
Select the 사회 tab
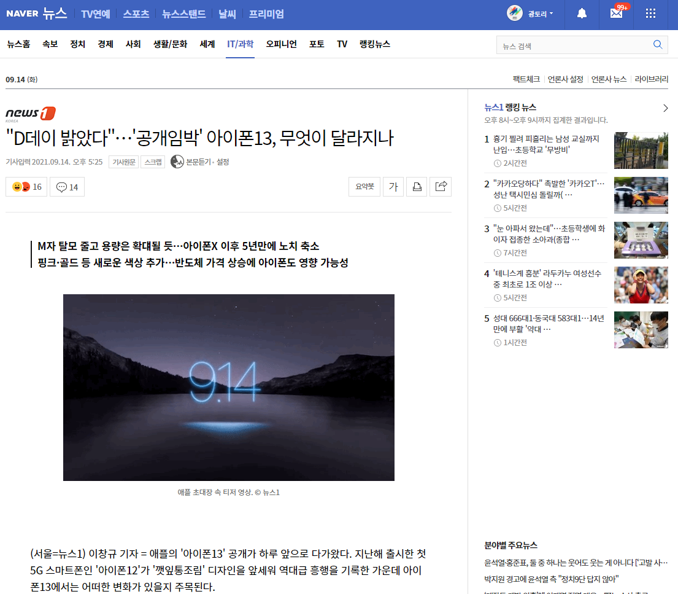(133, 44)
